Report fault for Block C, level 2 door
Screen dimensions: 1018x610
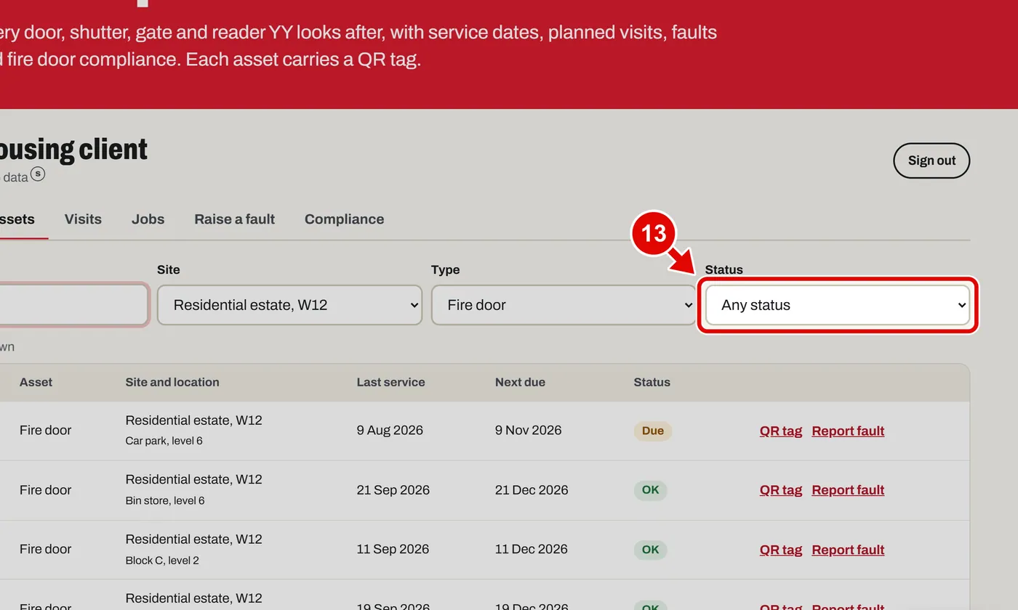(848, 550)
